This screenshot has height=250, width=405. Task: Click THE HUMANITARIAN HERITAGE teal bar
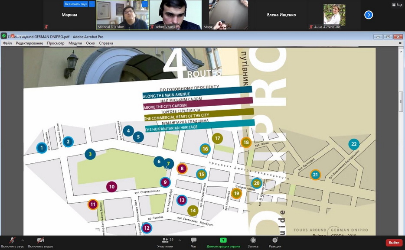[199, 126]
